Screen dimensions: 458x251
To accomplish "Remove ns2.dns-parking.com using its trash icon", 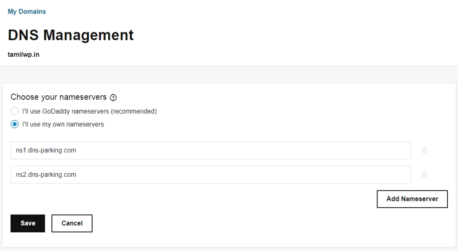I will tap(424, 174).
